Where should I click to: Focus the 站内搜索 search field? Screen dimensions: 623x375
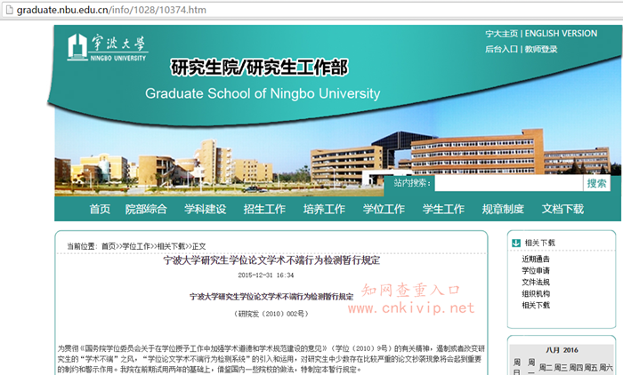pos(508,183)
